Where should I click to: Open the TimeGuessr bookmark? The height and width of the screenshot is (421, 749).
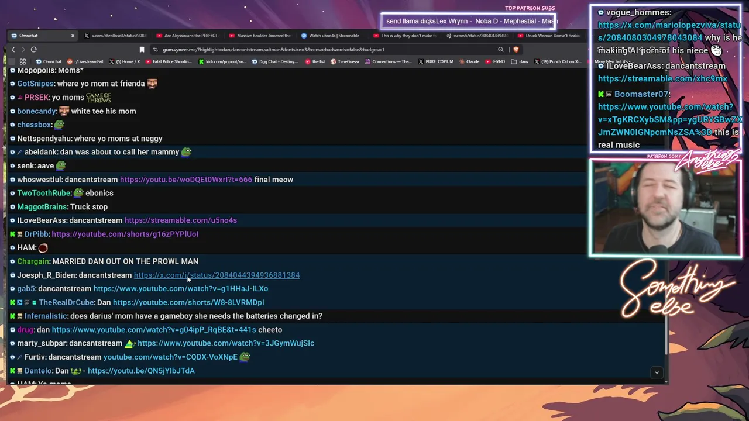pos(345,61)
